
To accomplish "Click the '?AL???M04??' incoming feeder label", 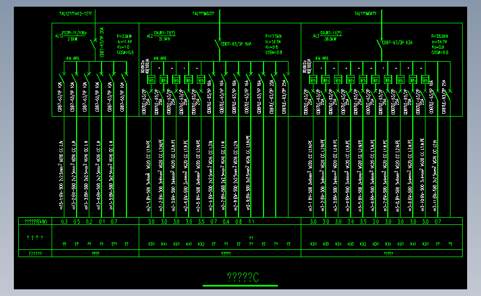I will [365, 13].
